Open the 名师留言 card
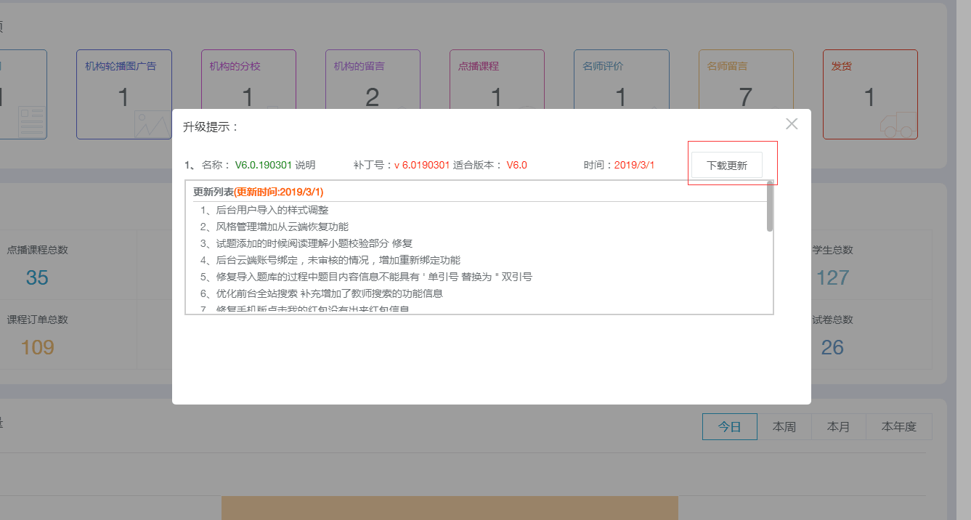 click(745, 80)
